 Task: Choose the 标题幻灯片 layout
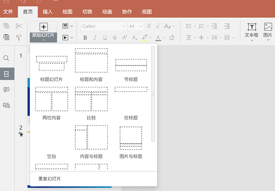click(51, 65)
